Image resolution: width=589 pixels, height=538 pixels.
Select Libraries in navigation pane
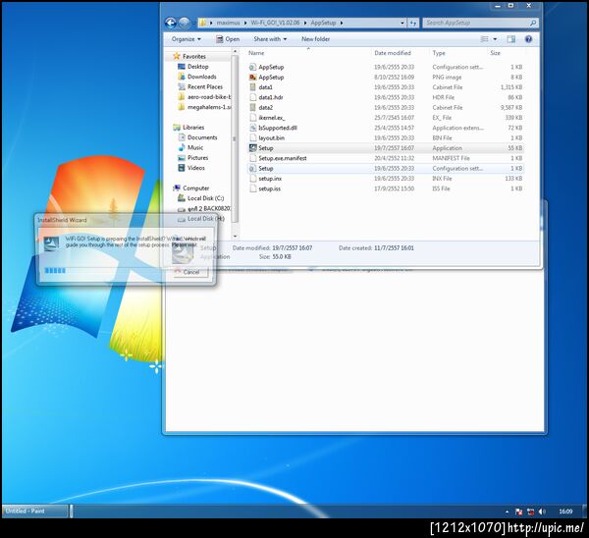[x=193, y=128]
